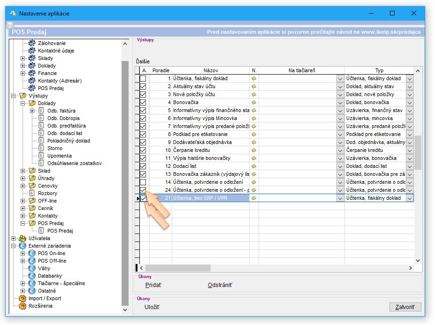Enable checkbox for Účtenka, fiskálny doklad row 1

(143, 78)
